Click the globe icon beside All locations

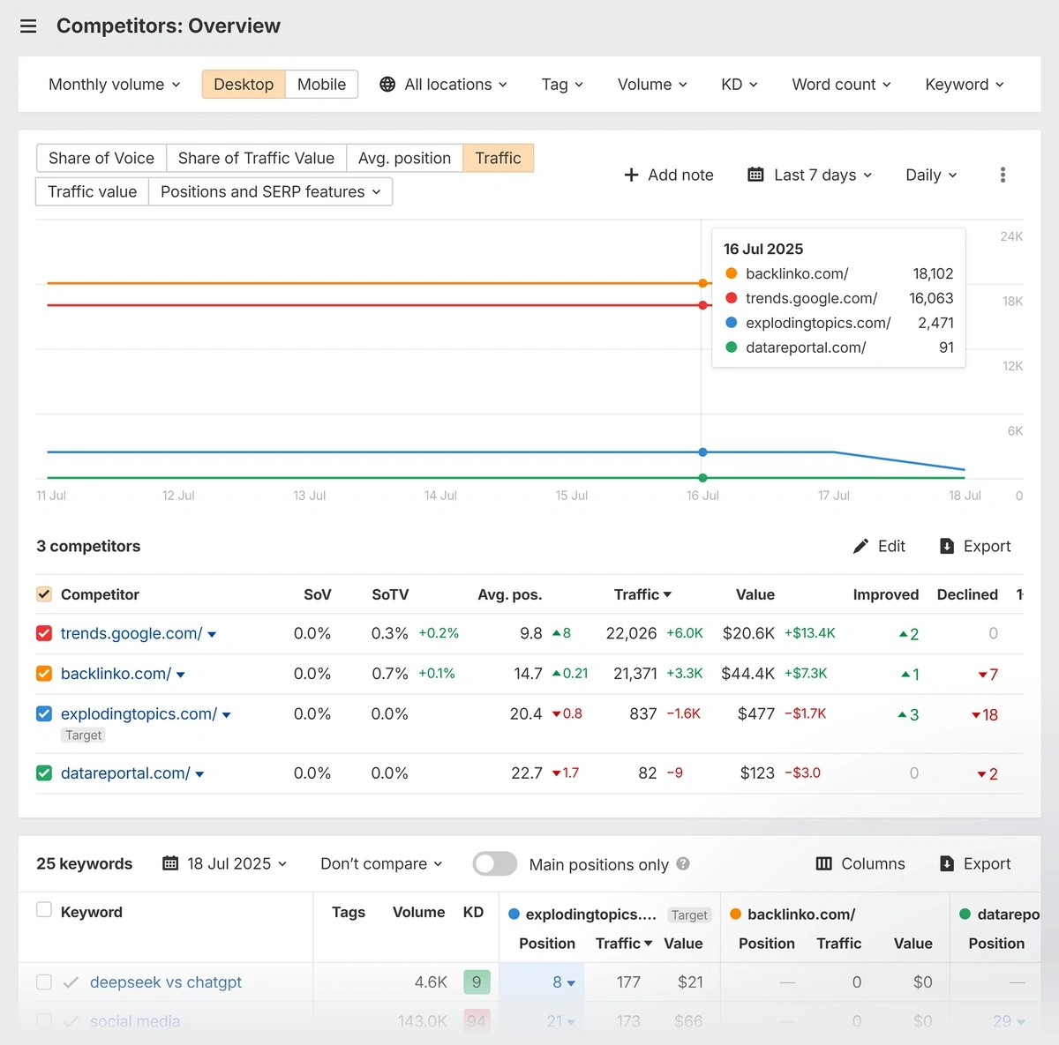387,85
